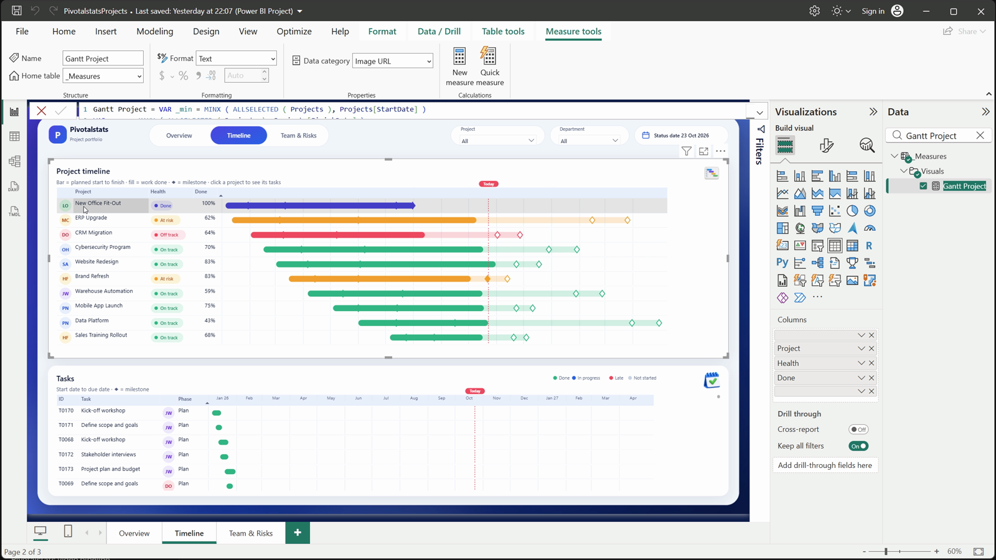Open the Home table dropdown

[103, 76]
